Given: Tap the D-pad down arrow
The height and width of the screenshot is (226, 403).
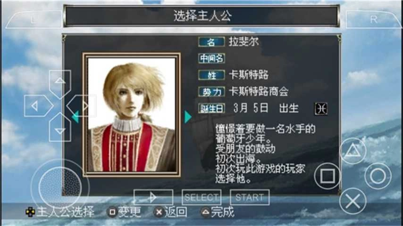Looking at the screenshot, I should click(x=60, y=128).
